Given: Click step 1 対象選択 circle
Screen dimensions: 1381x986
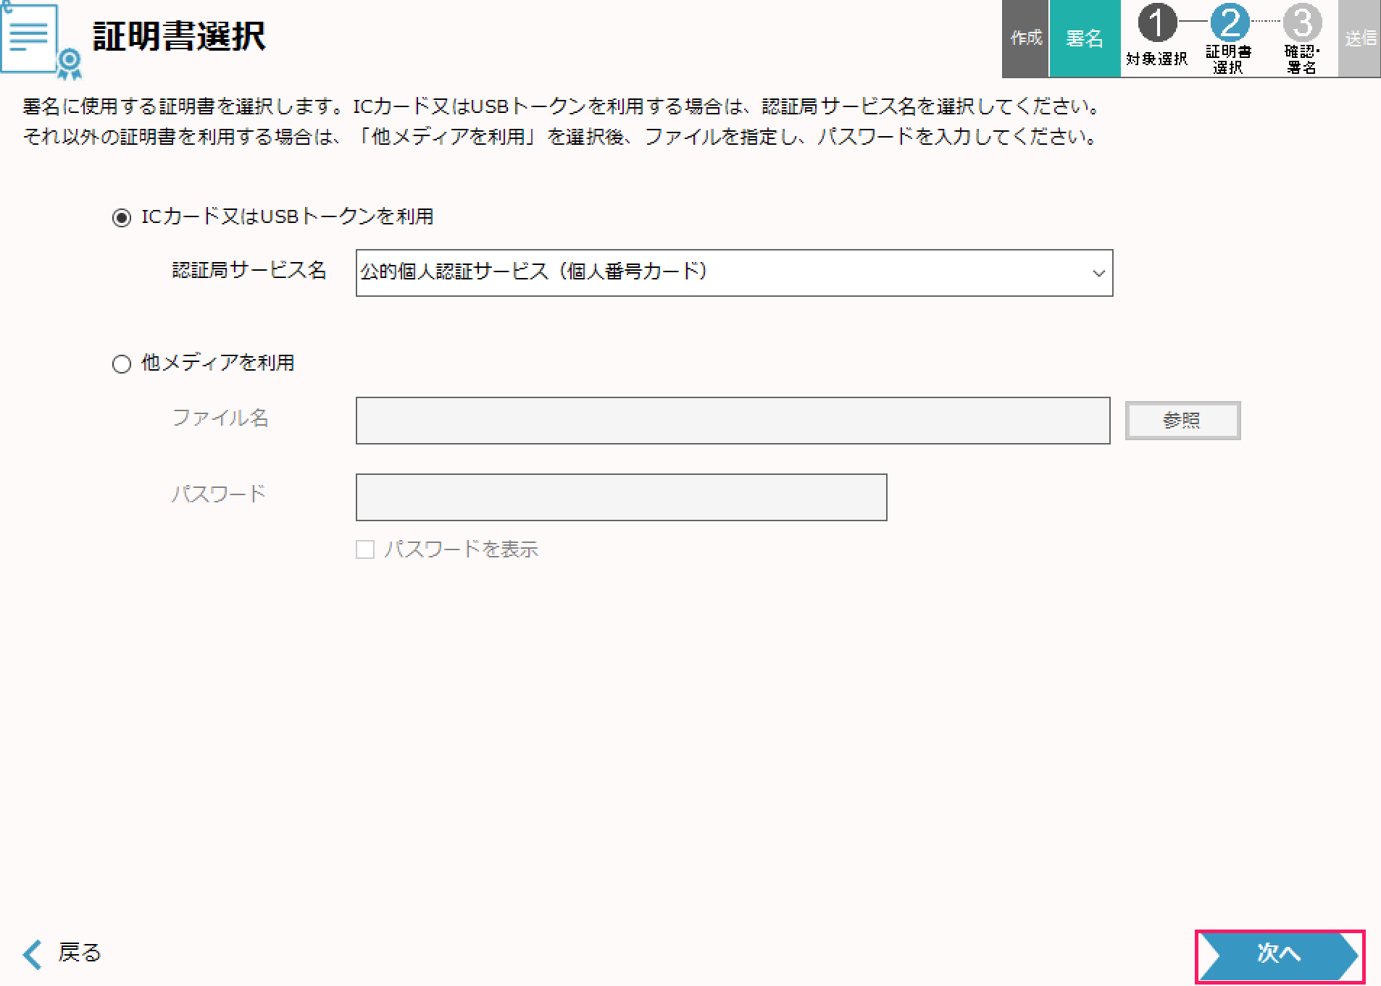Looking at the screenshot, I should click(x=1157, y=23).
